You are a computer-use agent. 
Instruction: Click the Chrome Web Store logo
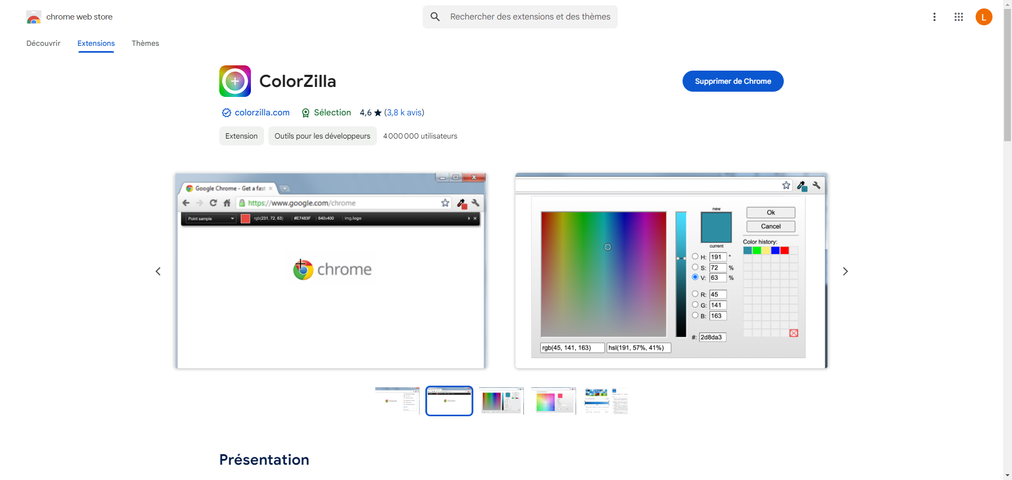coord(34,17)
